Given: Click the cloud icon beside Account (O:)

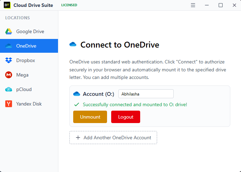Looking at the screenshot, I should coord(77,94).
